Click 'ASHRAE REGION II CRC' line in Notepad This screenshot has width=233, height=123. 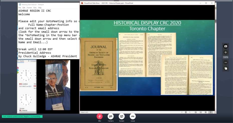pyautogui.click(x=35, y=11)
